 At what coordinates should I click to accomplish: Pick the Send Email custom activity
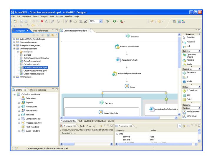click(190, 116)
